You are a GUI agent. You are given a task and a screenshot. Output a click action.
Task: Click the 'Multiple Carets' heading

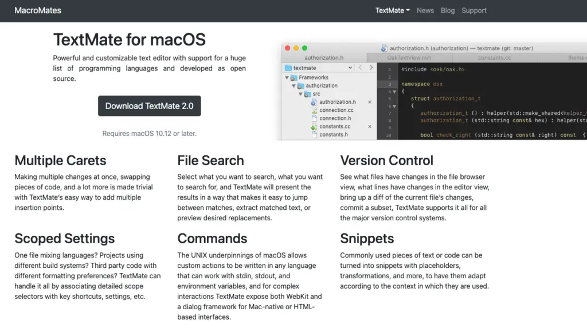point(60,160)
